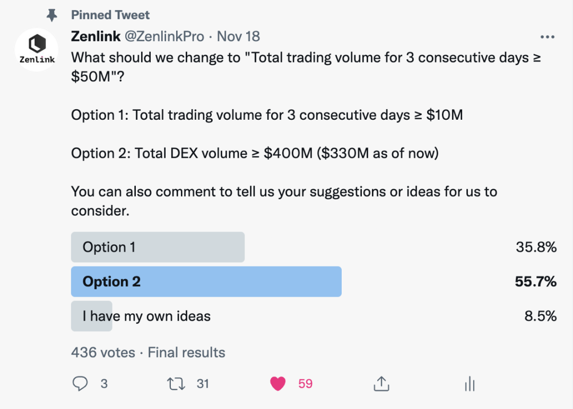The image size is (573, 409).
Task: Open the Zenlink display name link
Action: click(95, 36)
